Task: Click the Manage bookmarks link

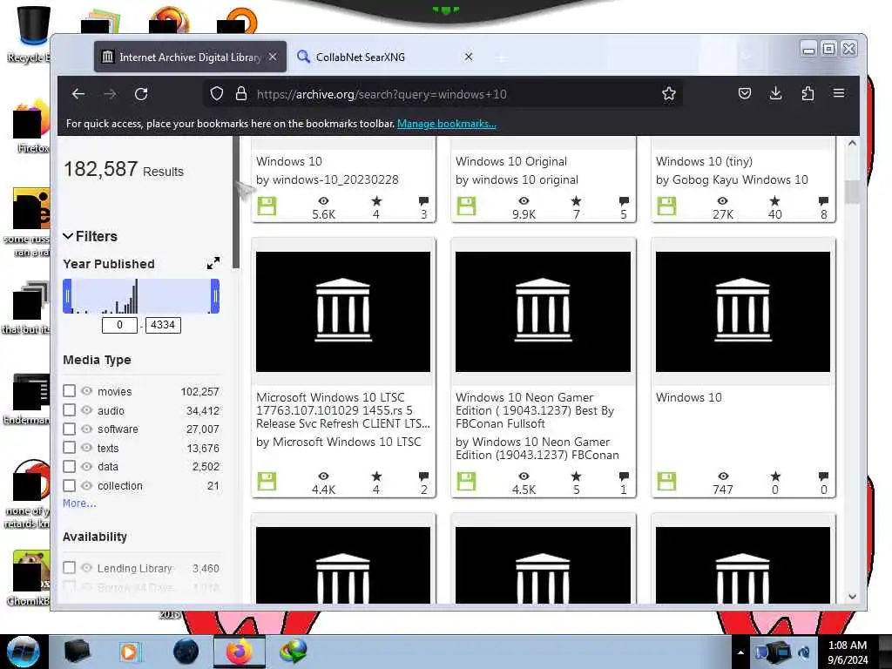Action: (447, 124)
